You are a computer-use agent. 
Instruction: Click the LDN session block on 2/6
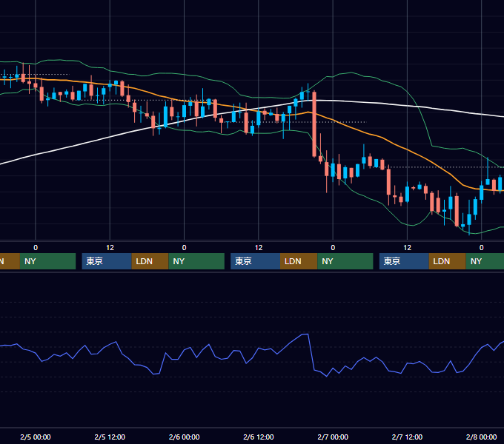click(299, 261)
